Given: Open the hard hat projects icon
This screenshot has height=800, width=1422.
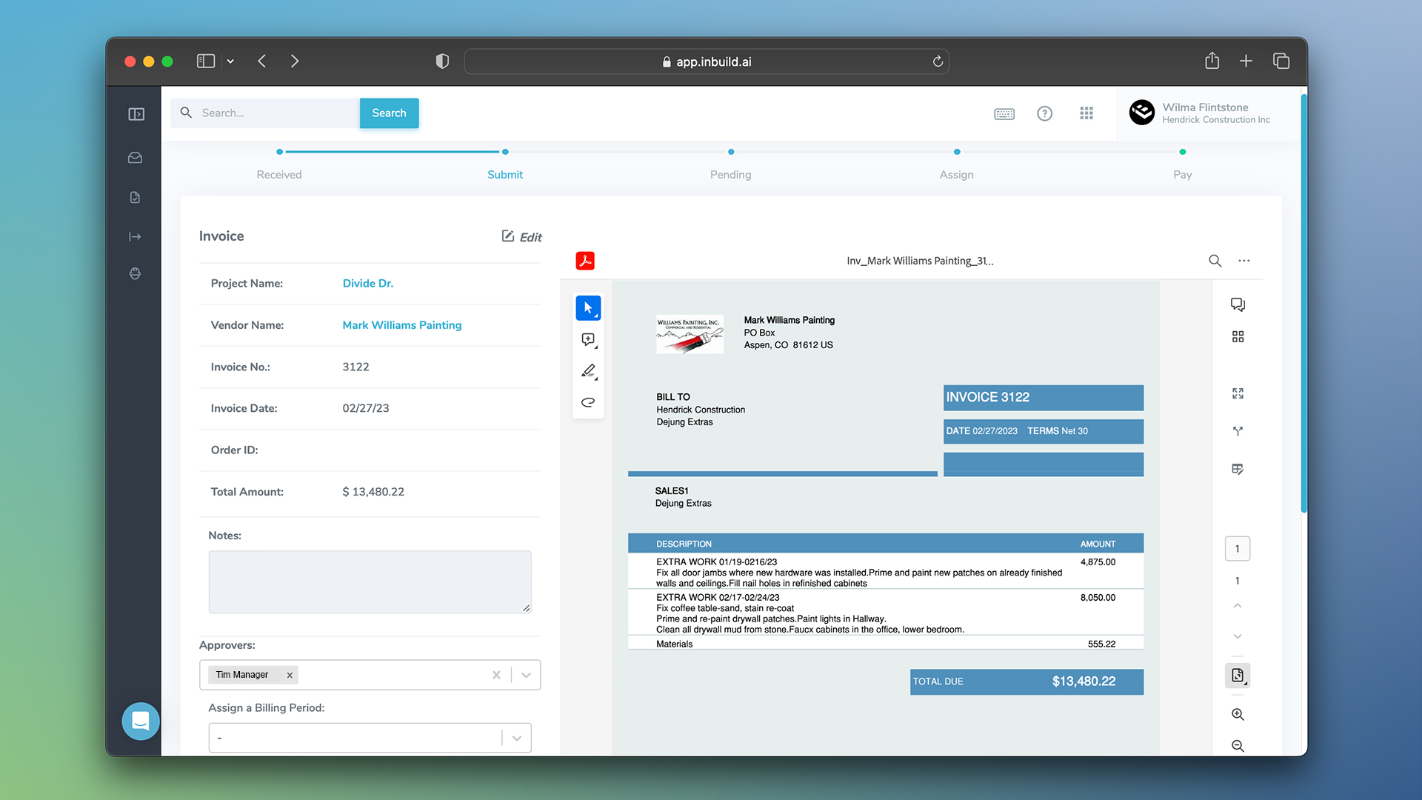Looking at the screenshot, I should [136, 273].
